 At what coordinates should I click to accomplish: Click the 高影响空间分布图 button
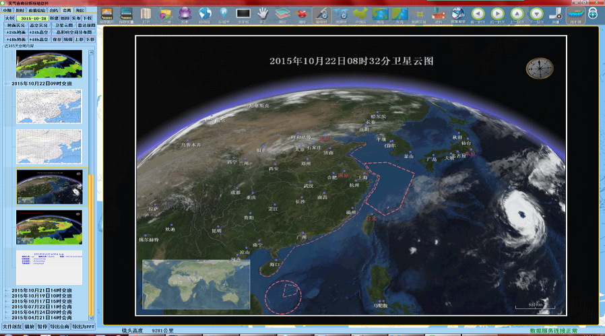pos(73,32)
